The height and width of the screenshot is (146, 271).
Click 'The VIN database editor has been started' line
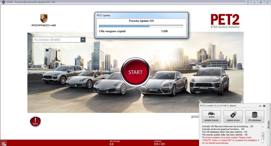(x=224, y=132)
